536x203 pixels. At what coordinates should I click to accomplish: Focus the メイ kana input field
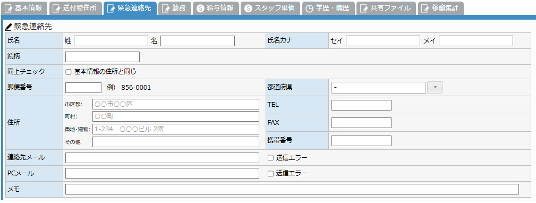[476, 41]
